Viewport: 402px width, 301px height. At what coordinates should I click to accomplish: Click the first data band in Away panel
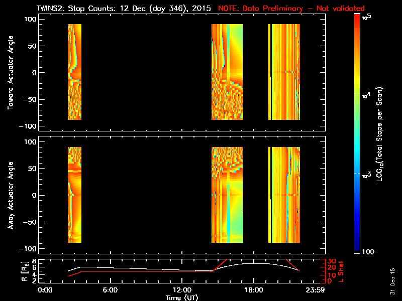coord(74,195)
